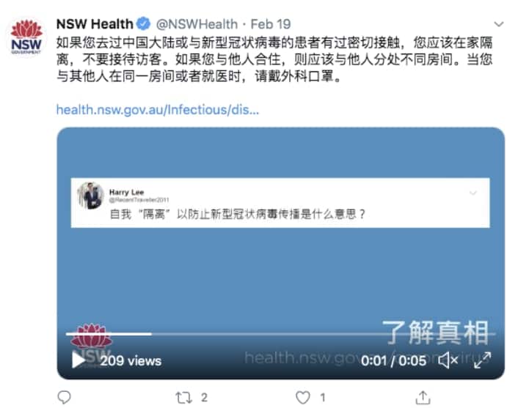Image resolution: width=529 pixels, height=408 pixels.
Task: Click the chevron in Harry Lee's tweet
Action: tap(473, 193)
